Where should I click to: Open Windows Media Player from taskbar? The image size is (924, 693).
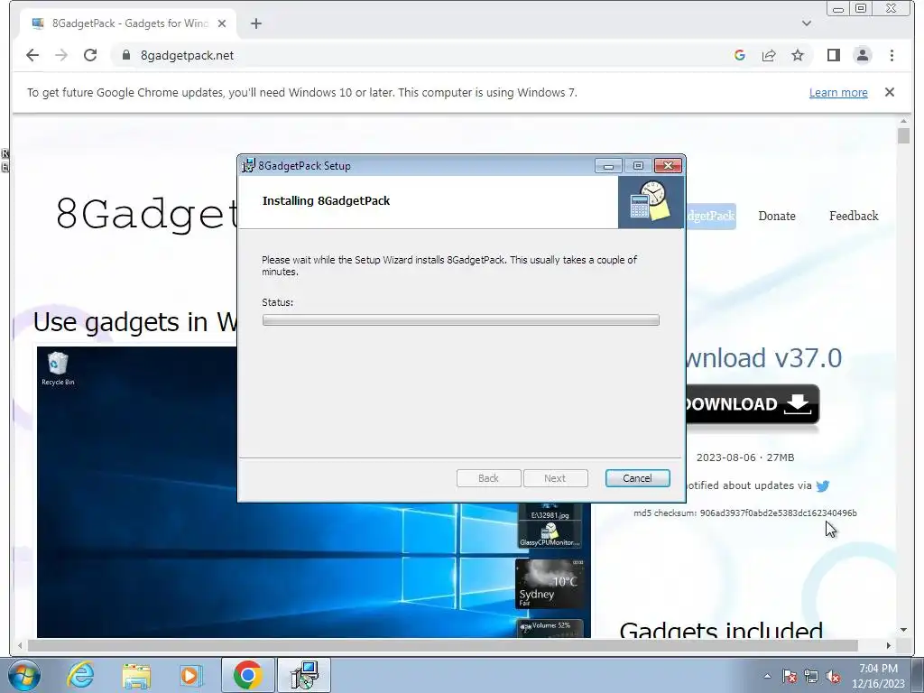coord(191,675)
